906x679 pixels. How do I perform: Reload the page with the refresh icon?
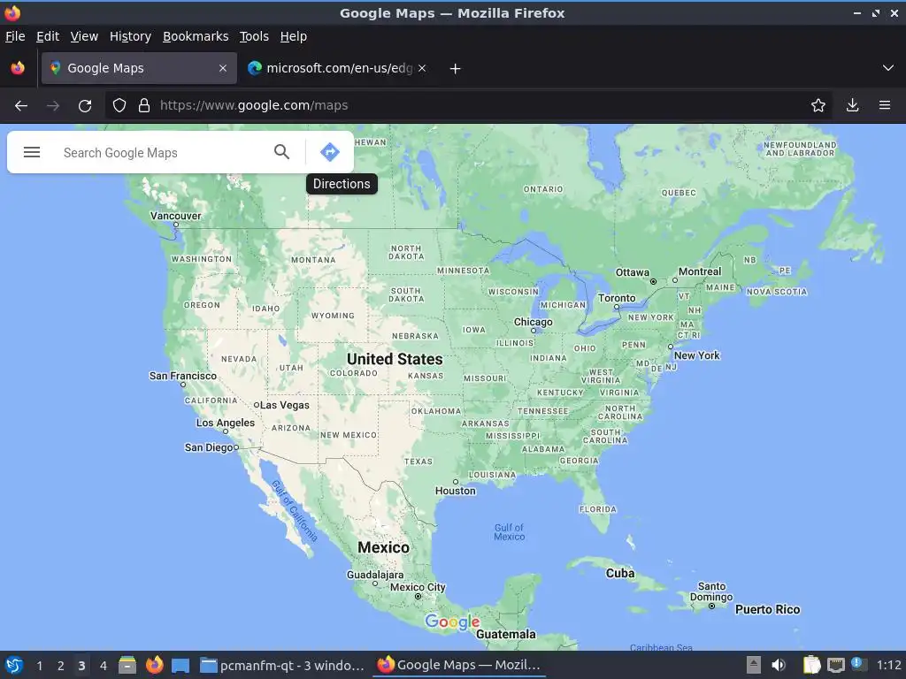pos(85,106)
